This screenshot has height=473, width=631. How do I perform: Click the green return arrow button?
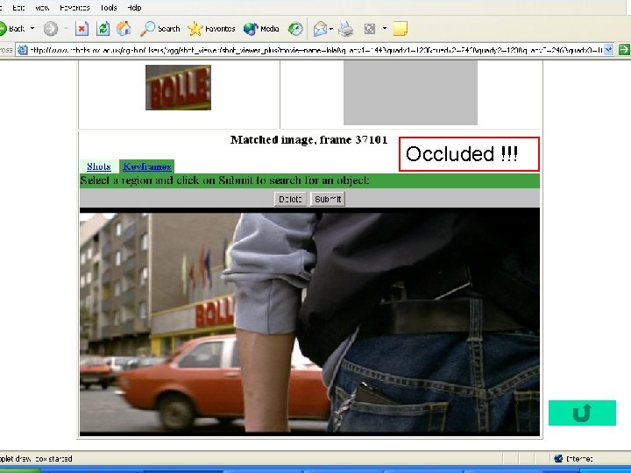pyautogui.click(x=582, y=413)
